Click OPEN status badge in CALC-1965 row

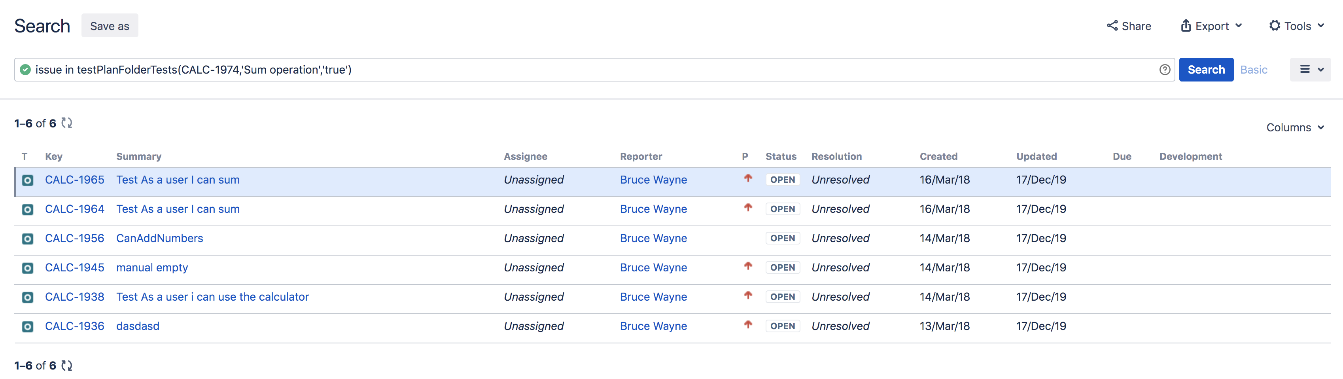[x=783, y=180]
